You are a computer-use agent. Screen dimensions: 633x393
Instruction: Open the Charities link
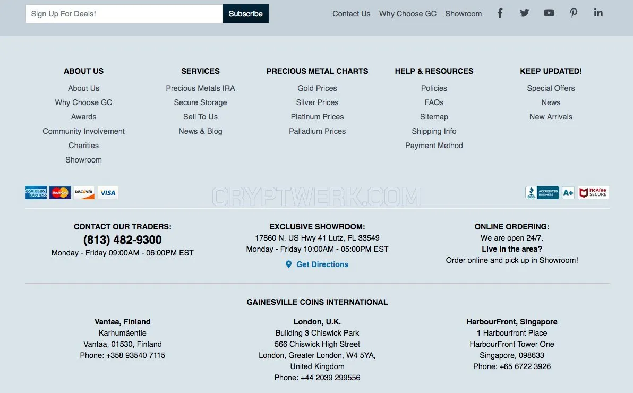83,146
